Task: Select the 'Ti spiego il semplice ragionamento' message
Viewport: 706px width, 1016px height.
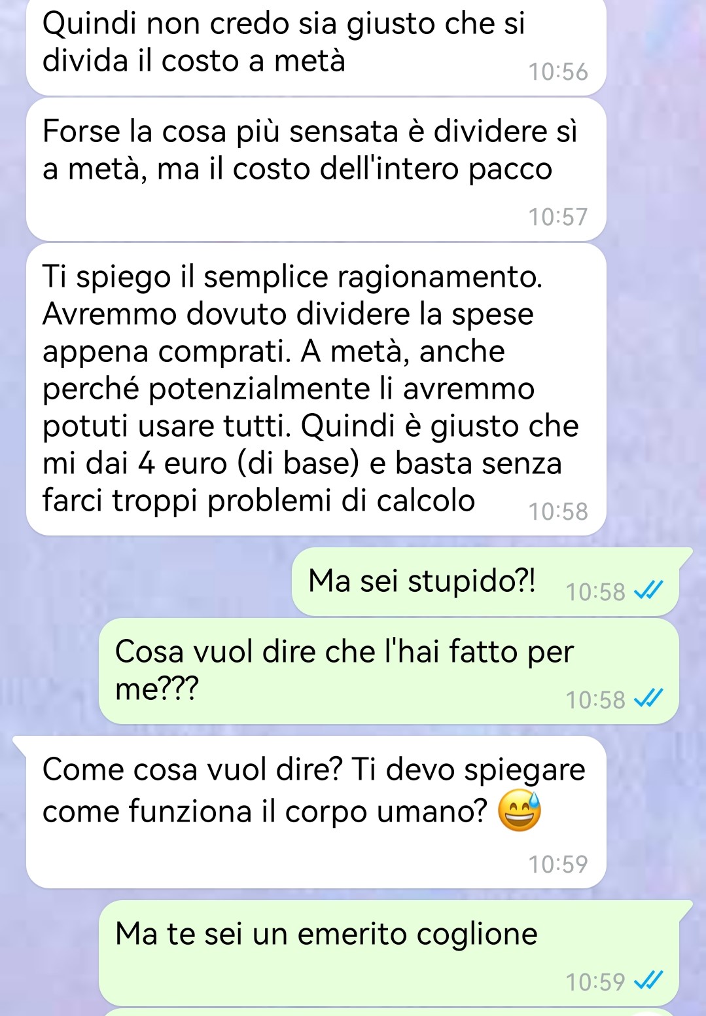Action: (316, 389)
